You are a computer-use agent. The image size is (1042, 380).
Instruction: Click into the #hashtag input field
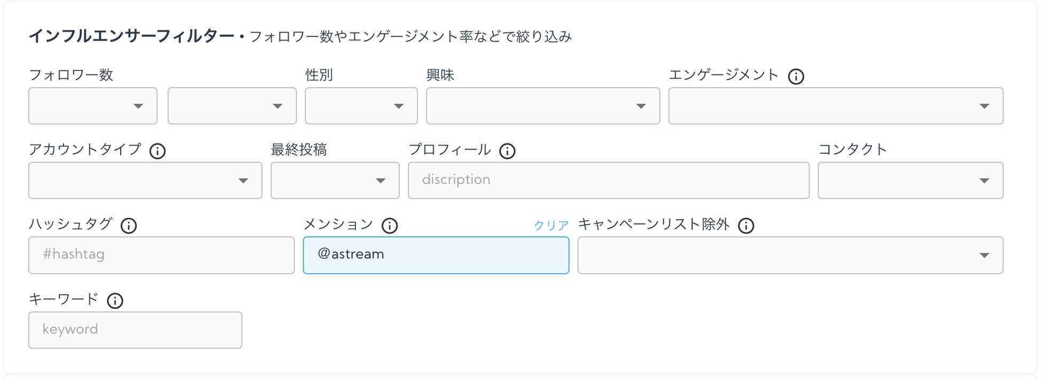161,256
